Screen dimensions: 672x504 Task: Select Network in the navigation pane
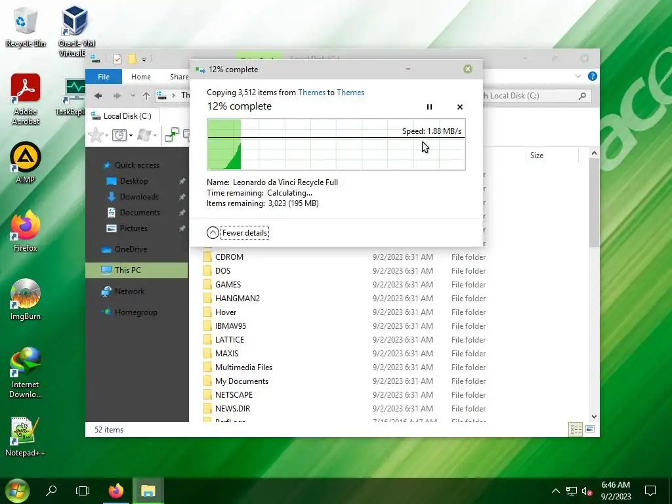pyautogui.click(x=129, y=291)
